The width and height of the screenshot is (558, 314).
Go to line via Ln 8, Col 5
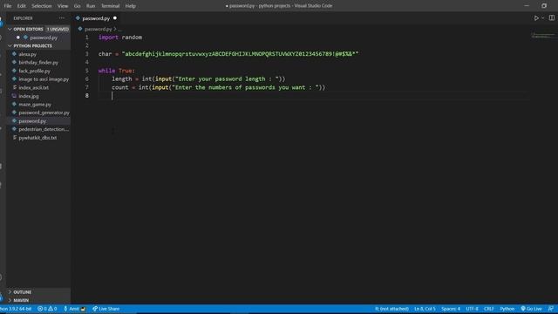tap(425, 309)
